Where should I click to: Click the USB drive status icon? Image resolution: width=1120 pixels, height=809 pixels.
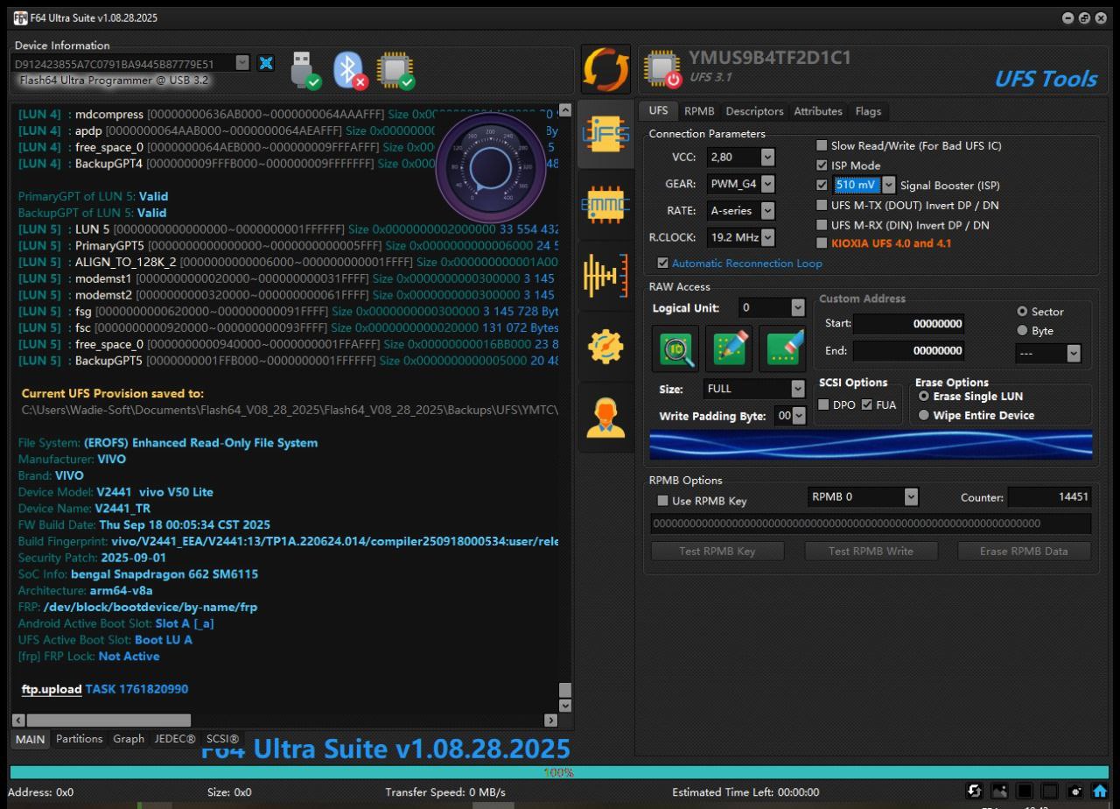tap(304, 70)
